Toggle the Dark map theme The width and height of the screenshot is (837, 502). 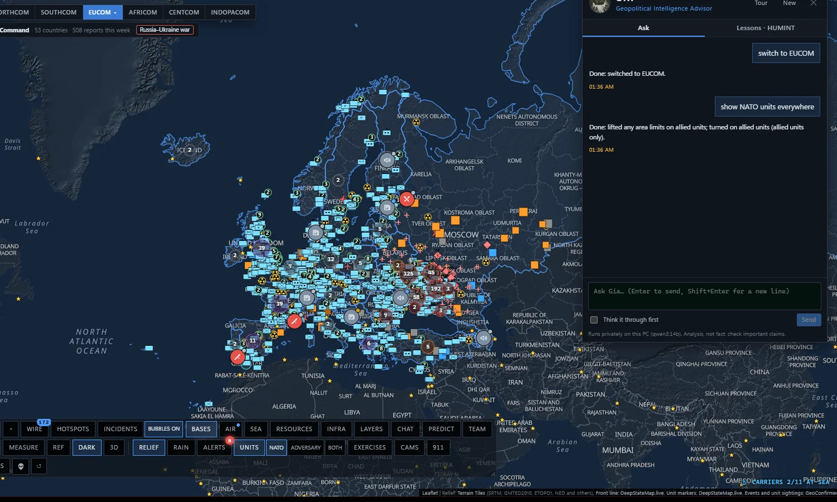87,447
